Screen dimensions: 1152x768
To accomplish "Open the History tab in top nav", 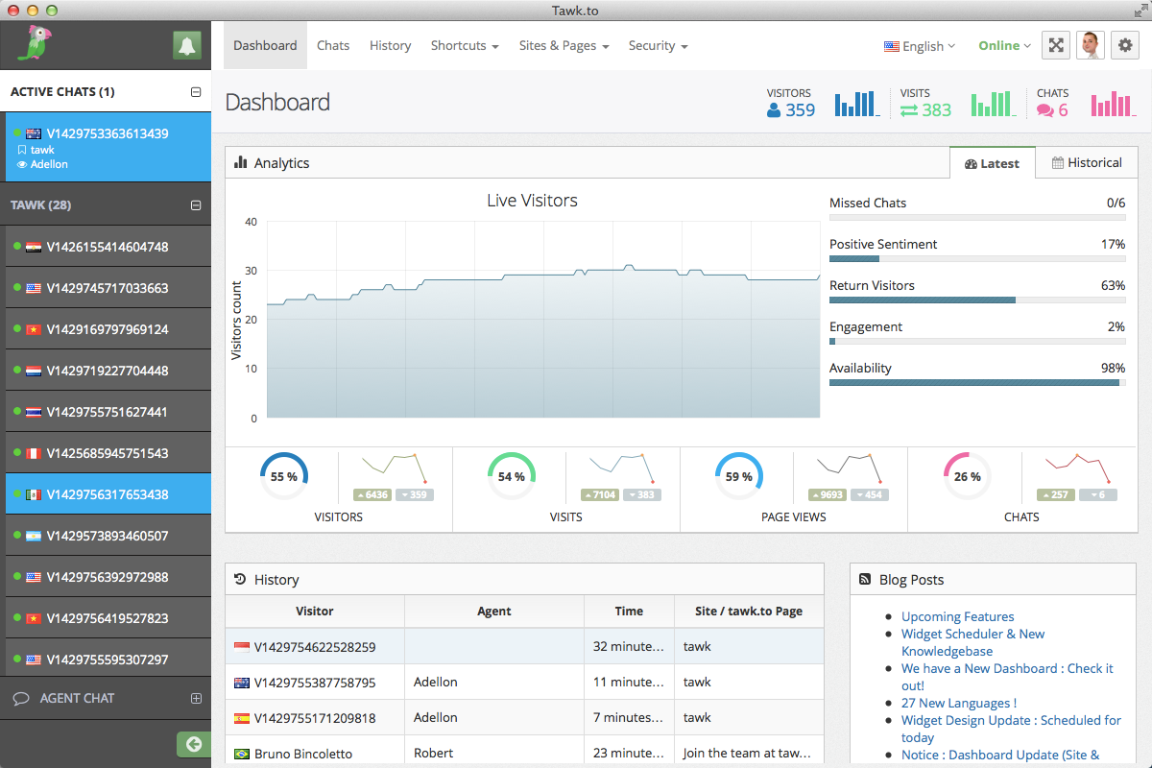I will (x=390, y=45).
